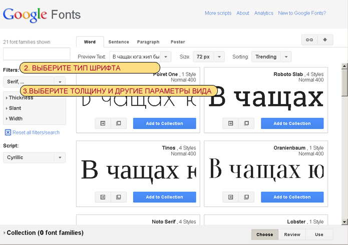Open the Serif category filter dropdown

click(x=34, y=82)
